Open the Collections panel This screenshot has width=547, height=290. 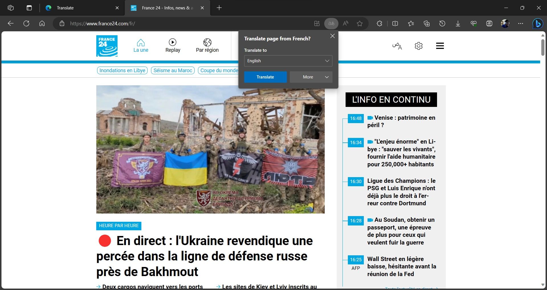[426, 24]
